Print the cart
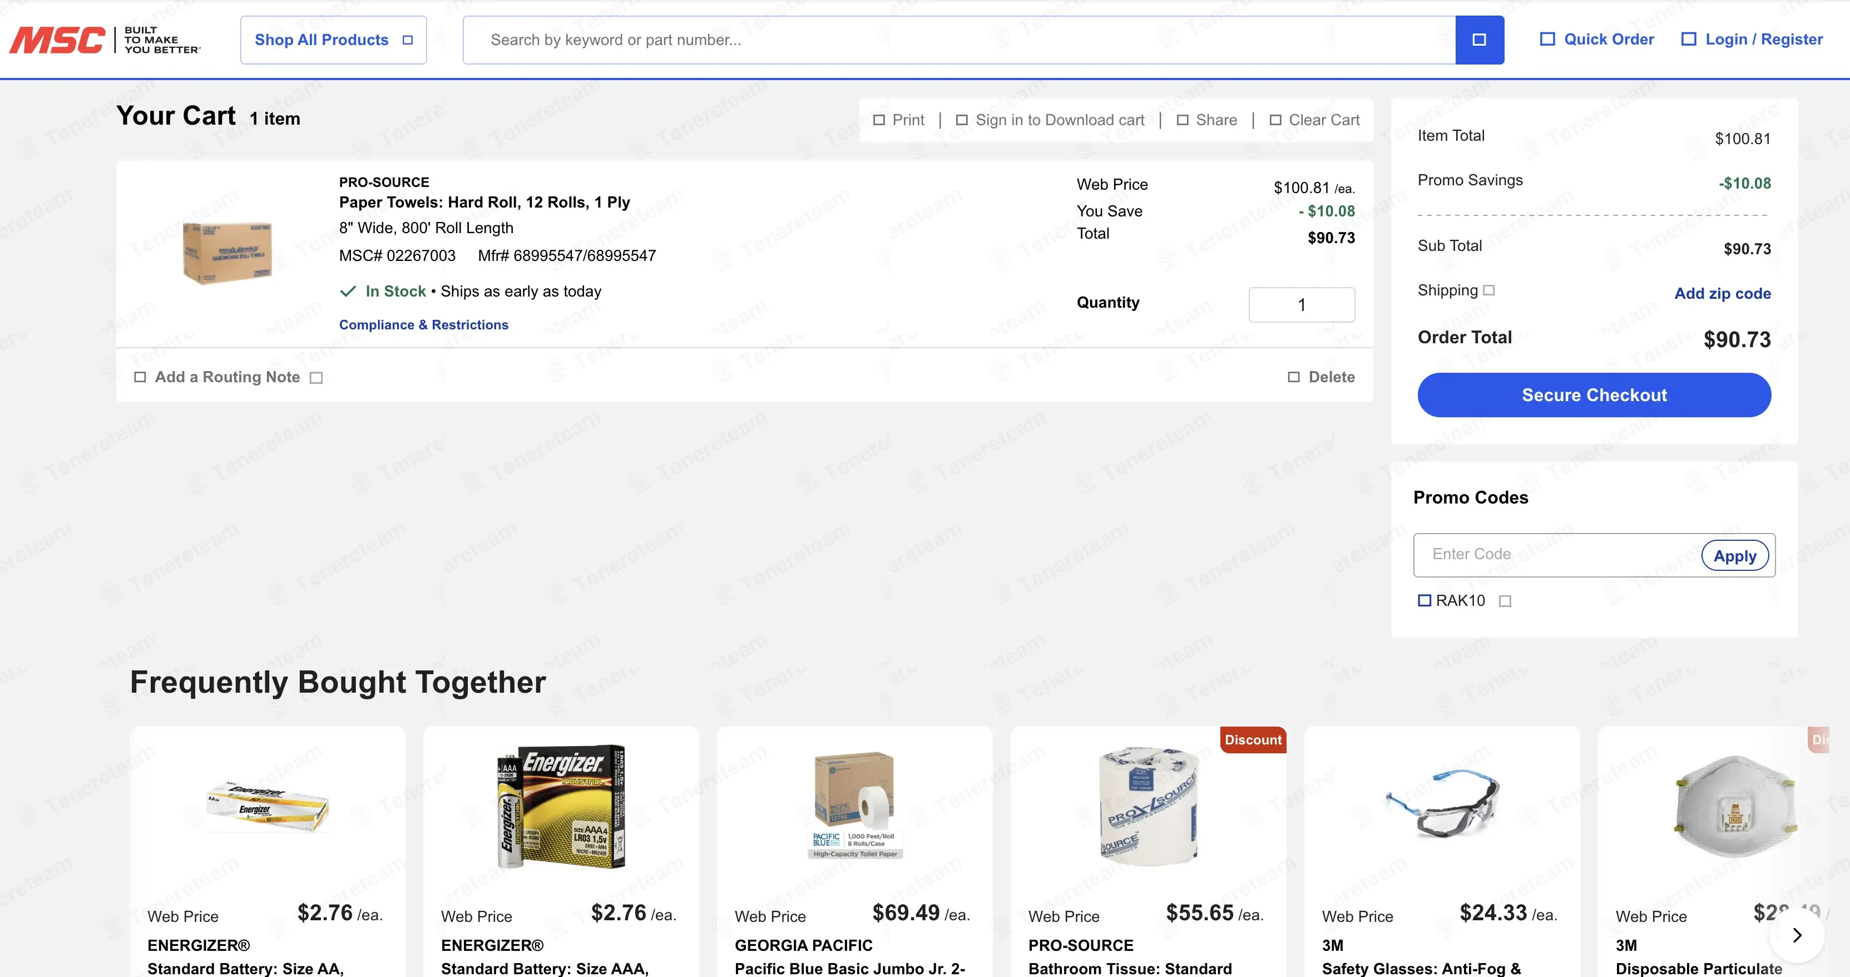Screen dimensions: 1850x977 (x=898, y=120)
